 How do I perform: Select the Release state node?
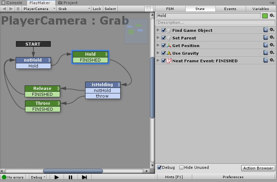pyautogui.click(x=42, y=89)
